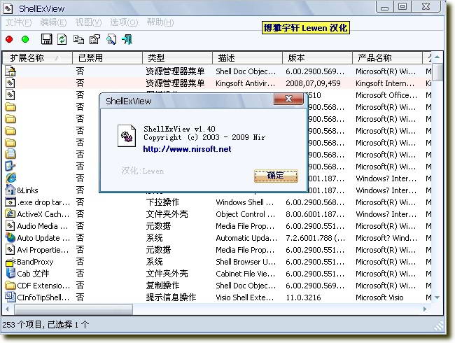455x343 pixels.
Task: Close the ShellExView About dialog
Action: (x=288, y=99)
